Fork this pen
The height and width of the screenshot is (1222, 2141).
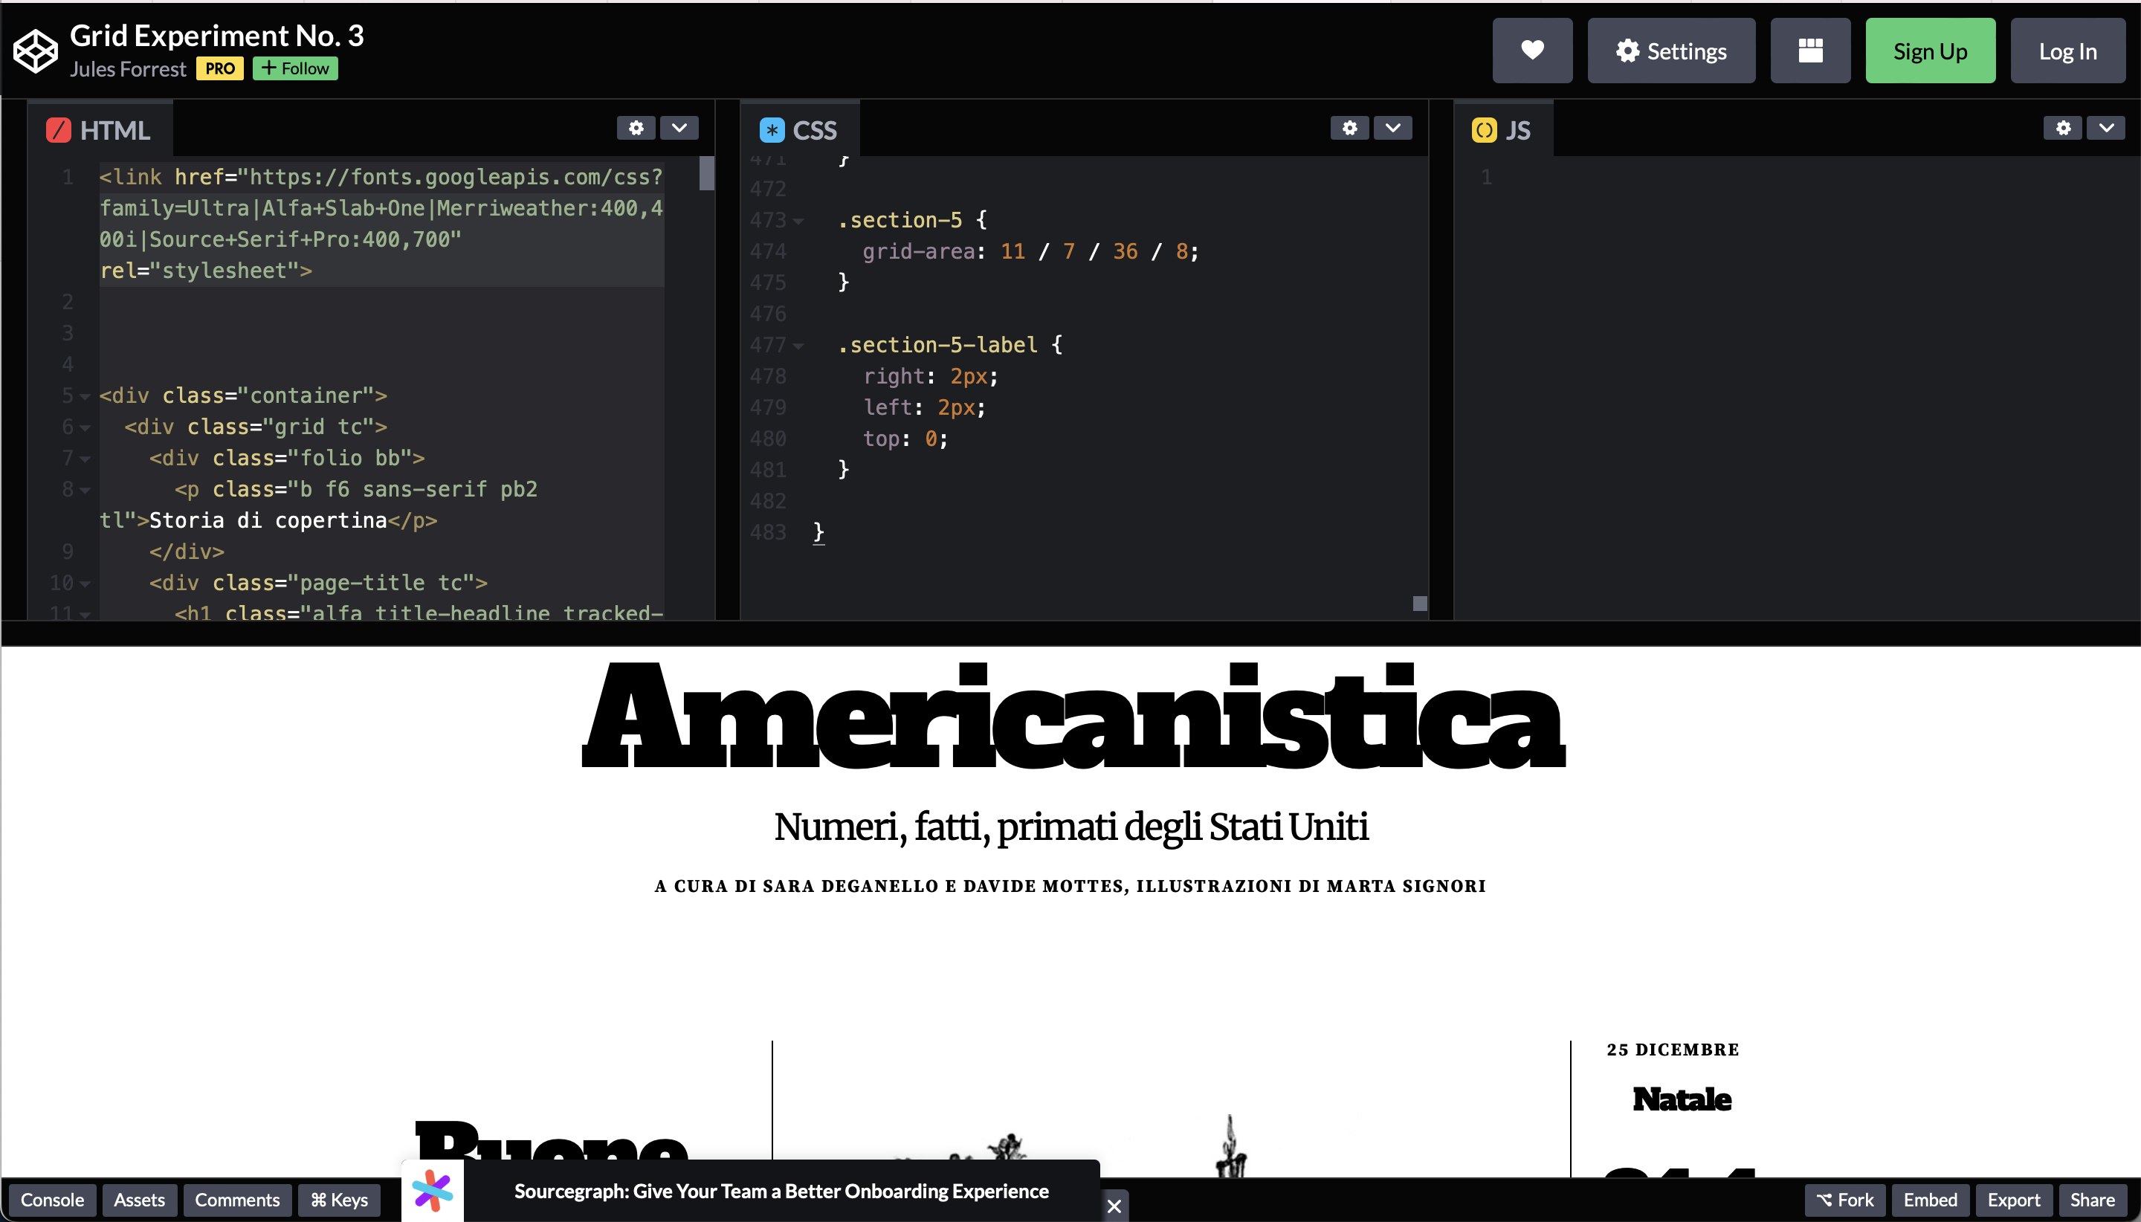(1844, 1200)
